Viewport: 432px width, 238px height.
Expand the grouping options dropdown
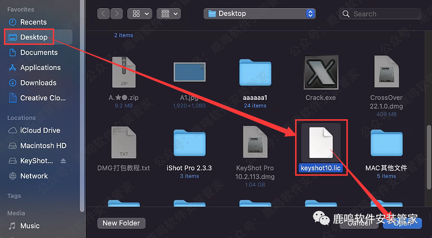coord(170,14)
